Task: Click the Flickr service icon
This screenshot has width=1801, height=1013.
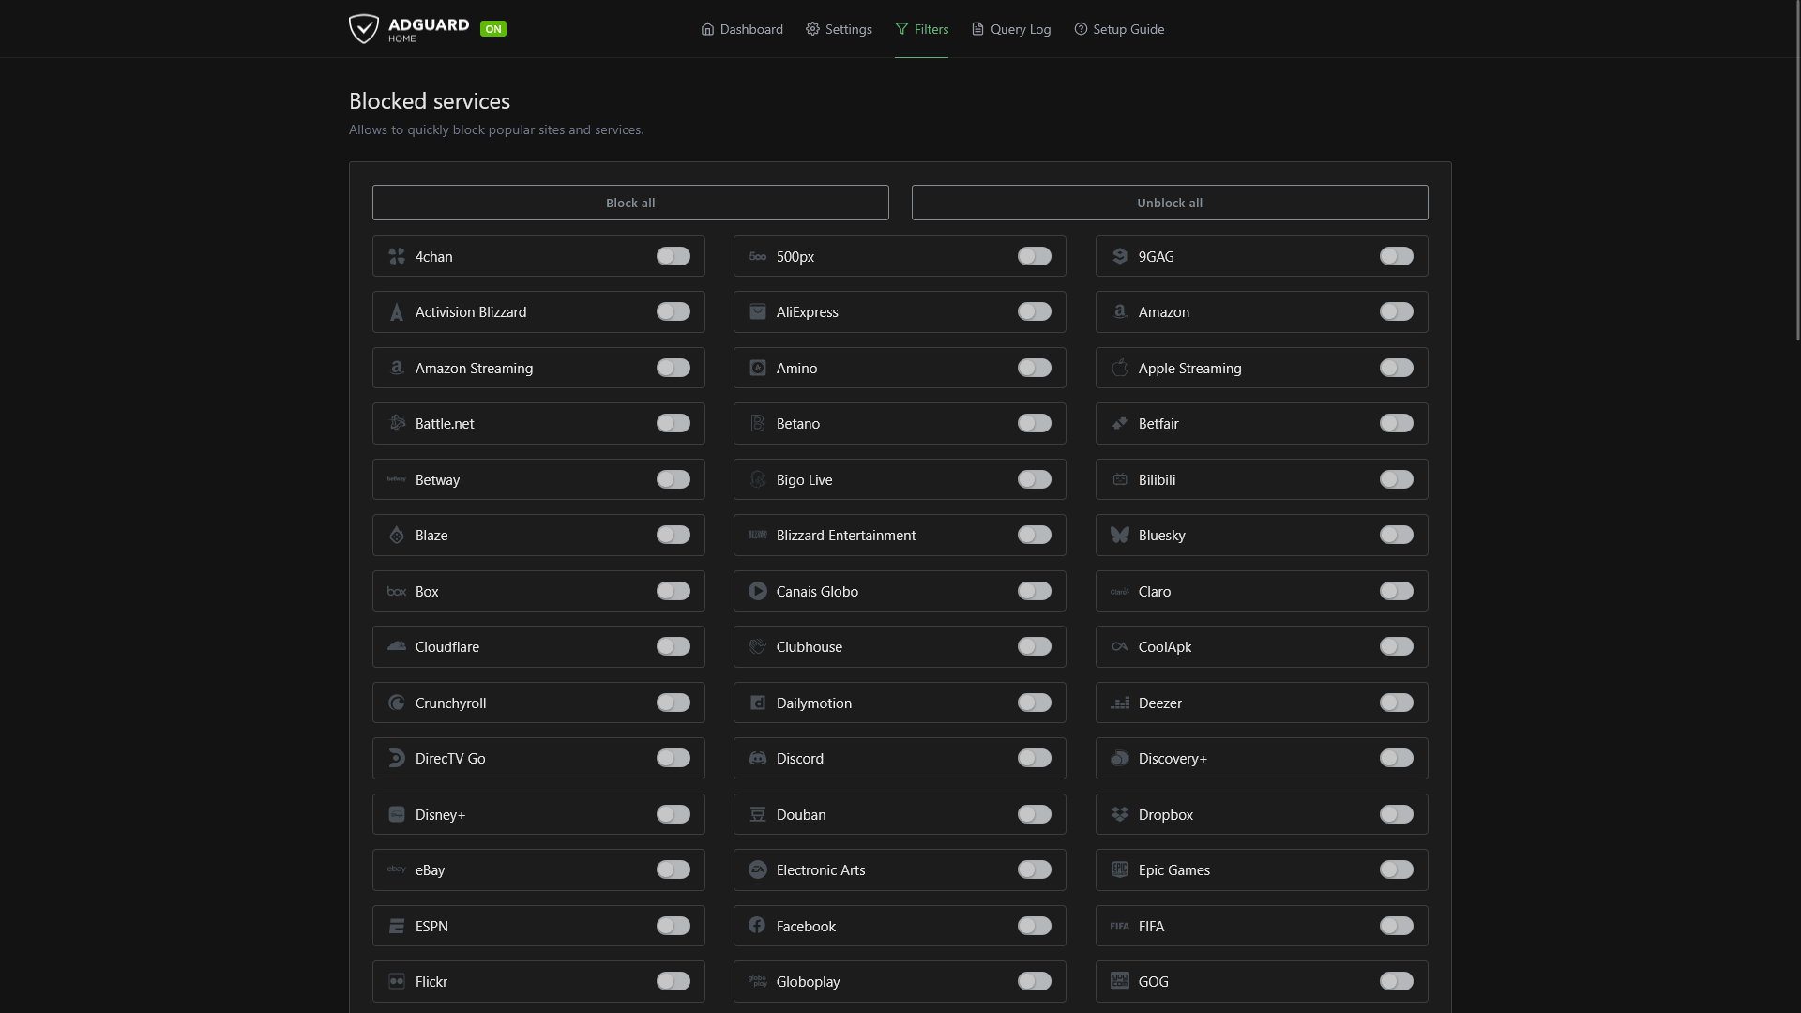Action: (397, 981)
